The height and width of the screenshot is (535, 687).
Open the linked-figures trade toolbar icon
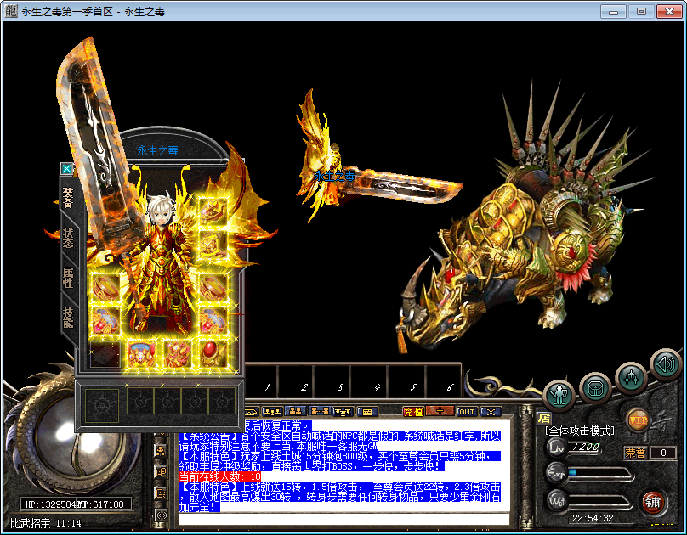(319, 412)
